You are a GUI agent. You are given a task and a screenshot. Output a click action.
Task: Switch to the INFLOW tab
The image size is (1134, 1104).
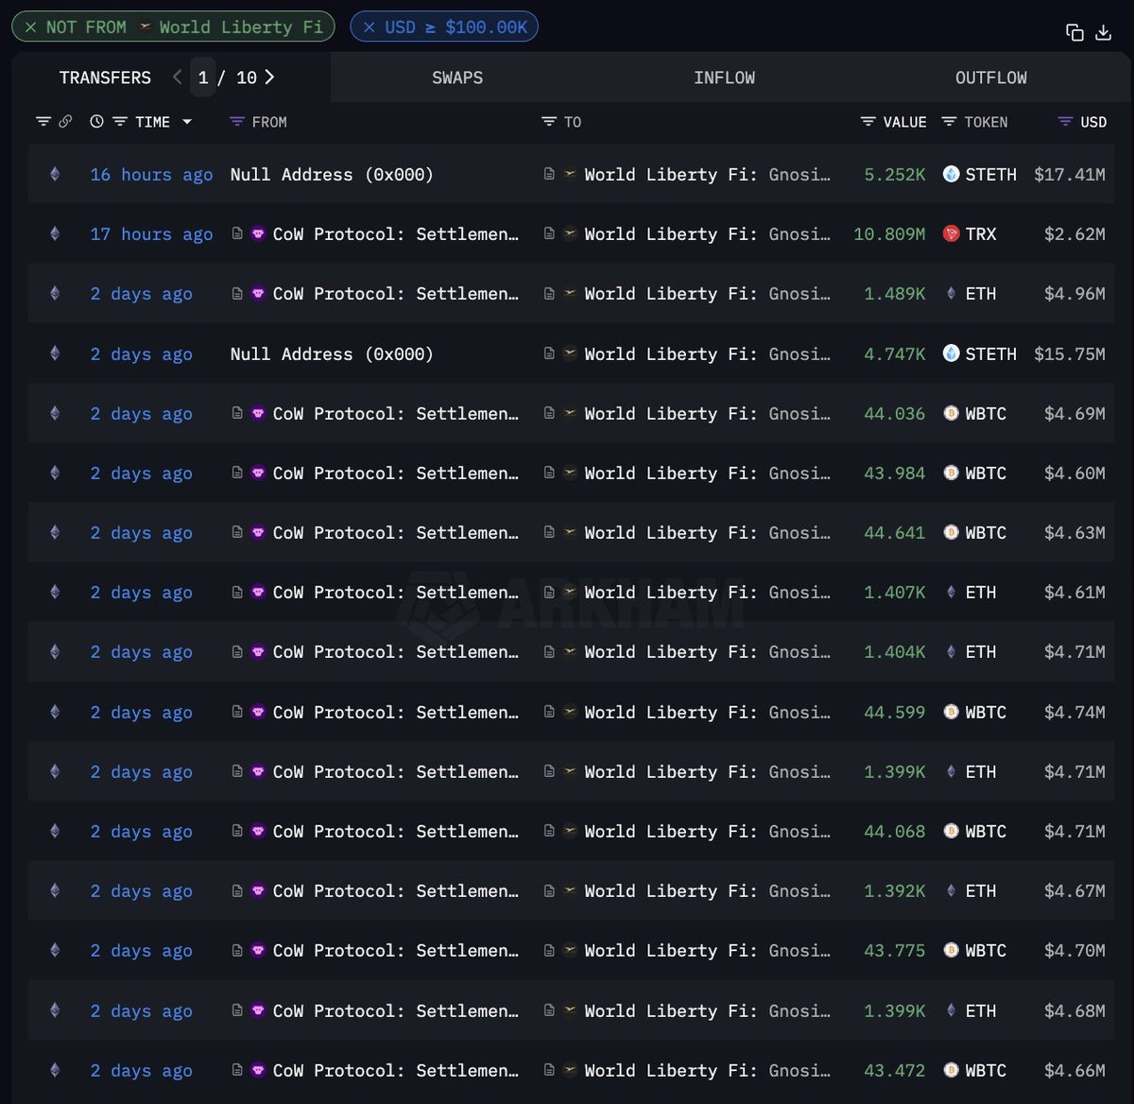[x=724, y=78]
